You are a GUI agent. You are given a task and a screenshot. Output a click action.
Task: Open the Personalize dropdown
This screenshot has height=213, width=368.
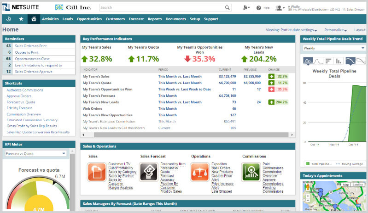[337, 30]
